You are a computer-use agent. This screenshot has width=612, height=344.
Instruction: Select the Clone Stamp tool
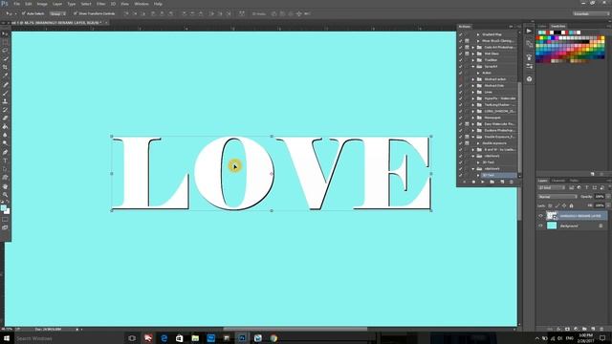(5, 101)
